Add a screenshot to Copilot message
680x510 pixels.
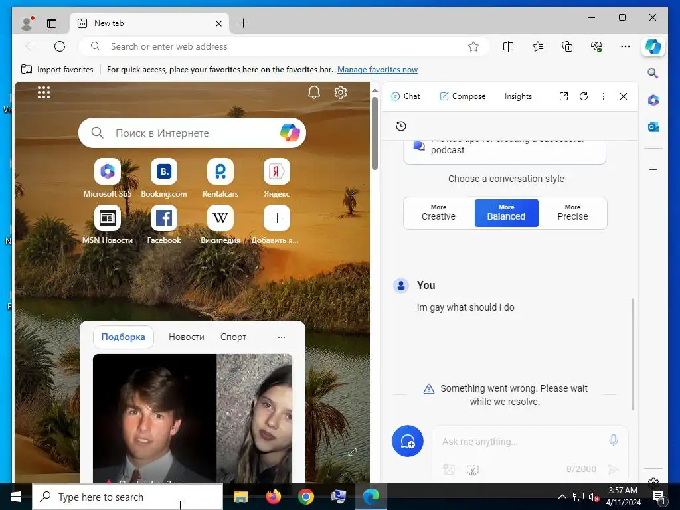tap(473, 469)
